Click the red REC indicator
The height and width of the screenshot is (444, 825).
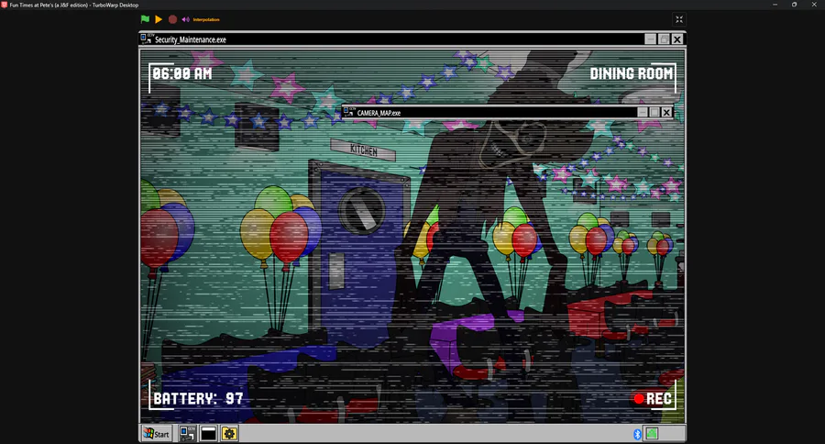tap(653, 399)
